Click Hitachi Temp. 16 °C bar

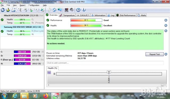click(22, 23)
